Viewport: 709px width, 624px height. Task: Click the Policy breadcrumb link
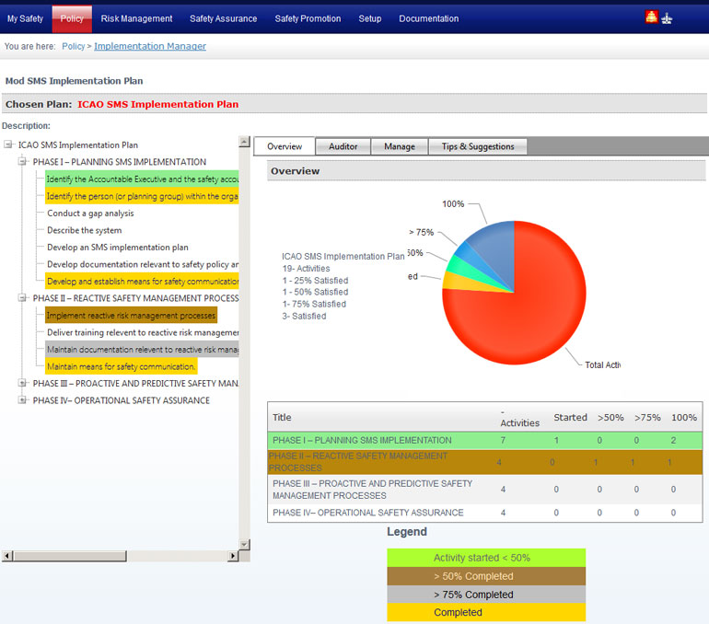pos(74,46)
